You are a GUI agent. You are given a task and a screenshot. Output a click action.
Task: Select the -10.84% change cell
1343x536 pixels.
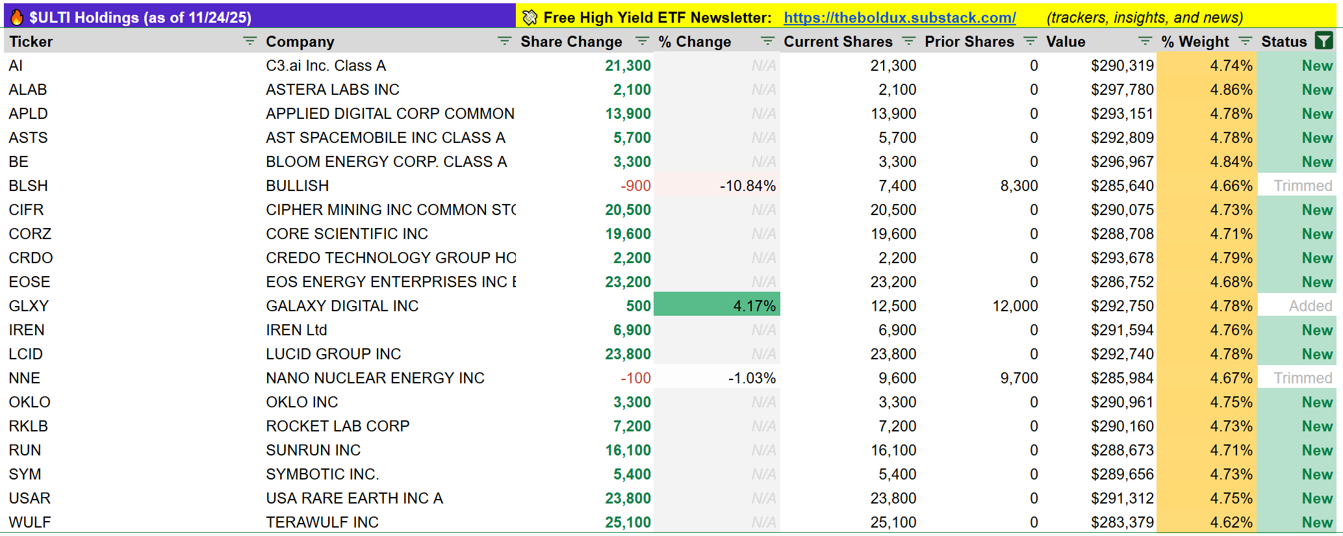tap(717, 186)
